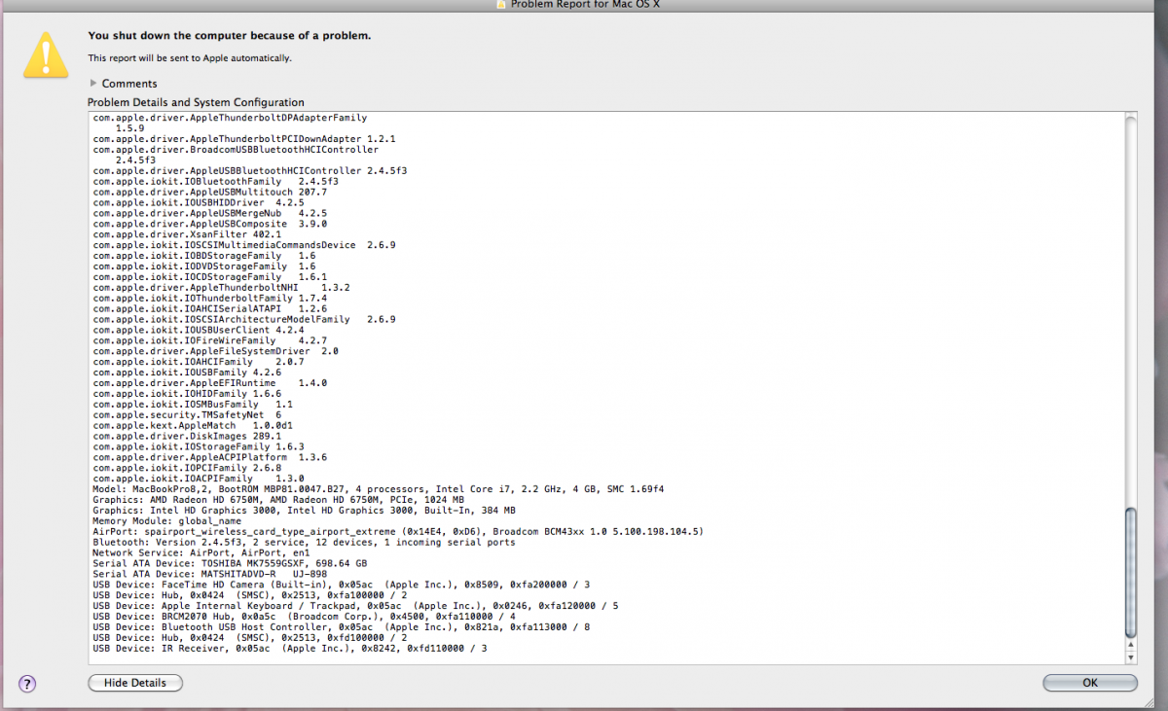Select 'com.apple.iokit.IOHIDFamily 1.6.6' line

(x=187, y=394)
